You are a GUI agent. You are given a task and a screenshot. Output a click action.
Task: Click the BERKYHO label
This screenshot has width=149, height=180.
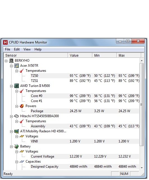(x=22, y=61)
